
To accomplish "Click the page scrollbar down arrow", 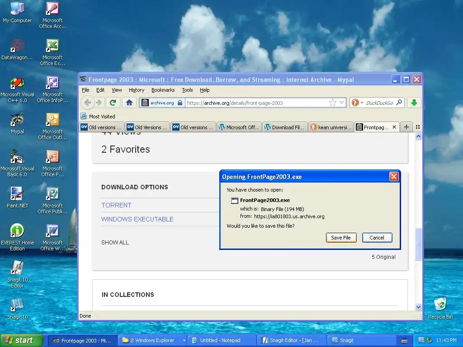I will coord(418,307).
